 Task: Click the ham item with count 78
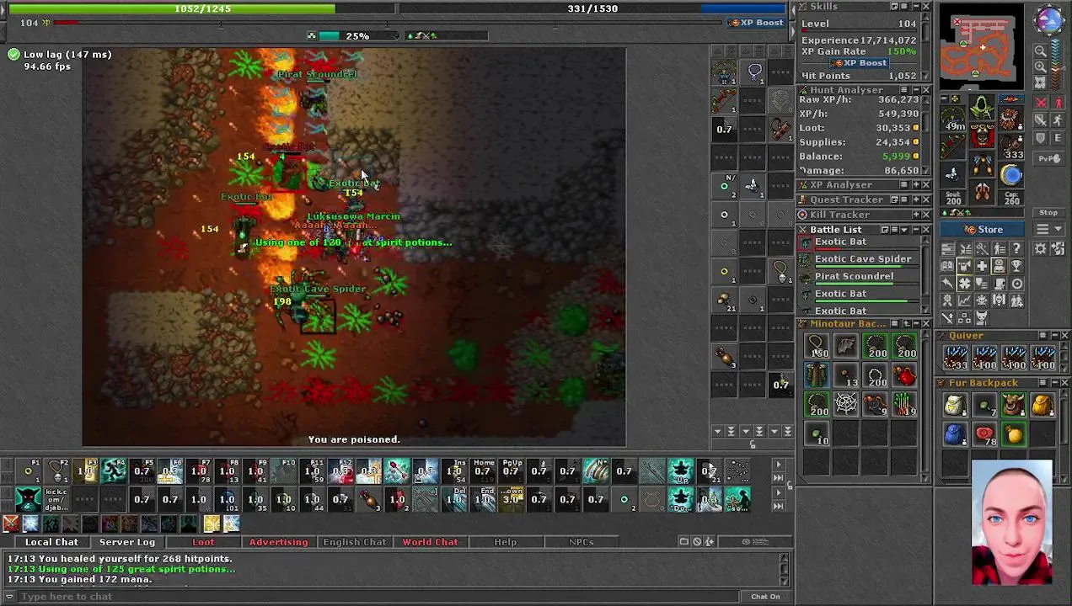click(984, 434)
